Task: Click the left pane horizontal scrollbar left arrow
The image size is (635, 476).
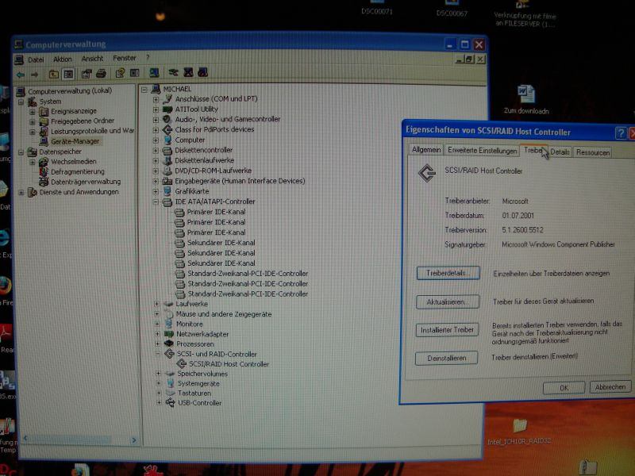Action: tap(25, 438)
